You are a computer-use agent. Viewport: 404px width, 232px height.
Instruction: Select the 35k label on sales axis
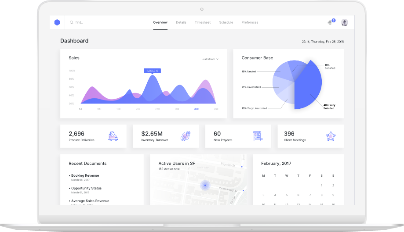point(196,109)
